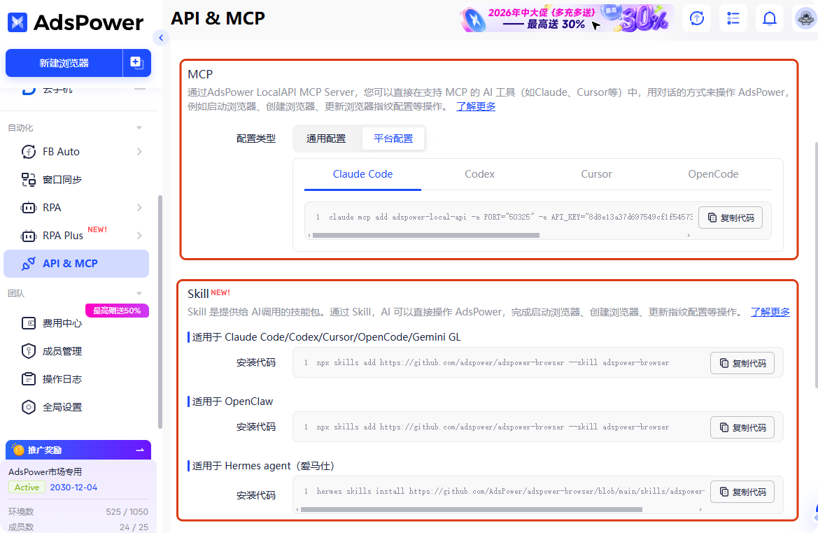Click the RPA robot icon
Screen dimensions: 818x533
point(28,208)
